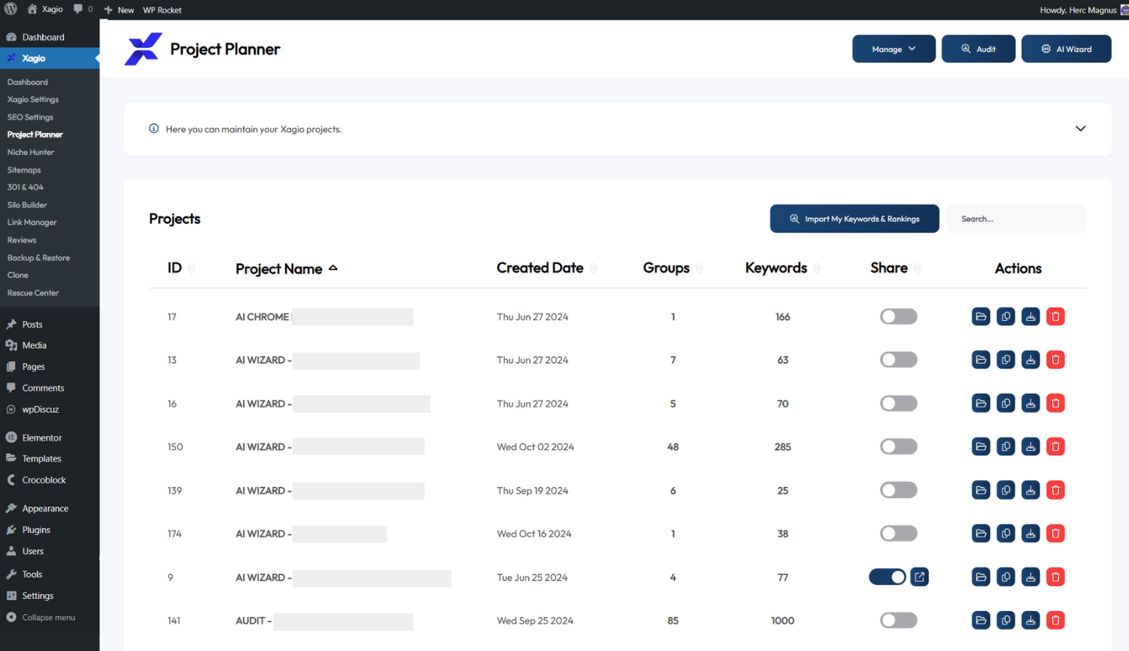Go to Plugins in sidebar
The image size is (1129, 651).
(x=36, y=530)
